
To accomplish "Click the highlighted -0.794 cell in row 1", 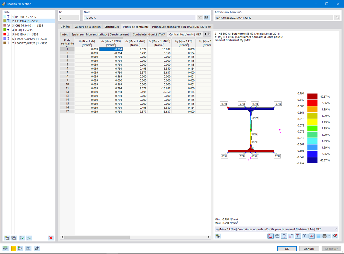I will click(111, 49).
